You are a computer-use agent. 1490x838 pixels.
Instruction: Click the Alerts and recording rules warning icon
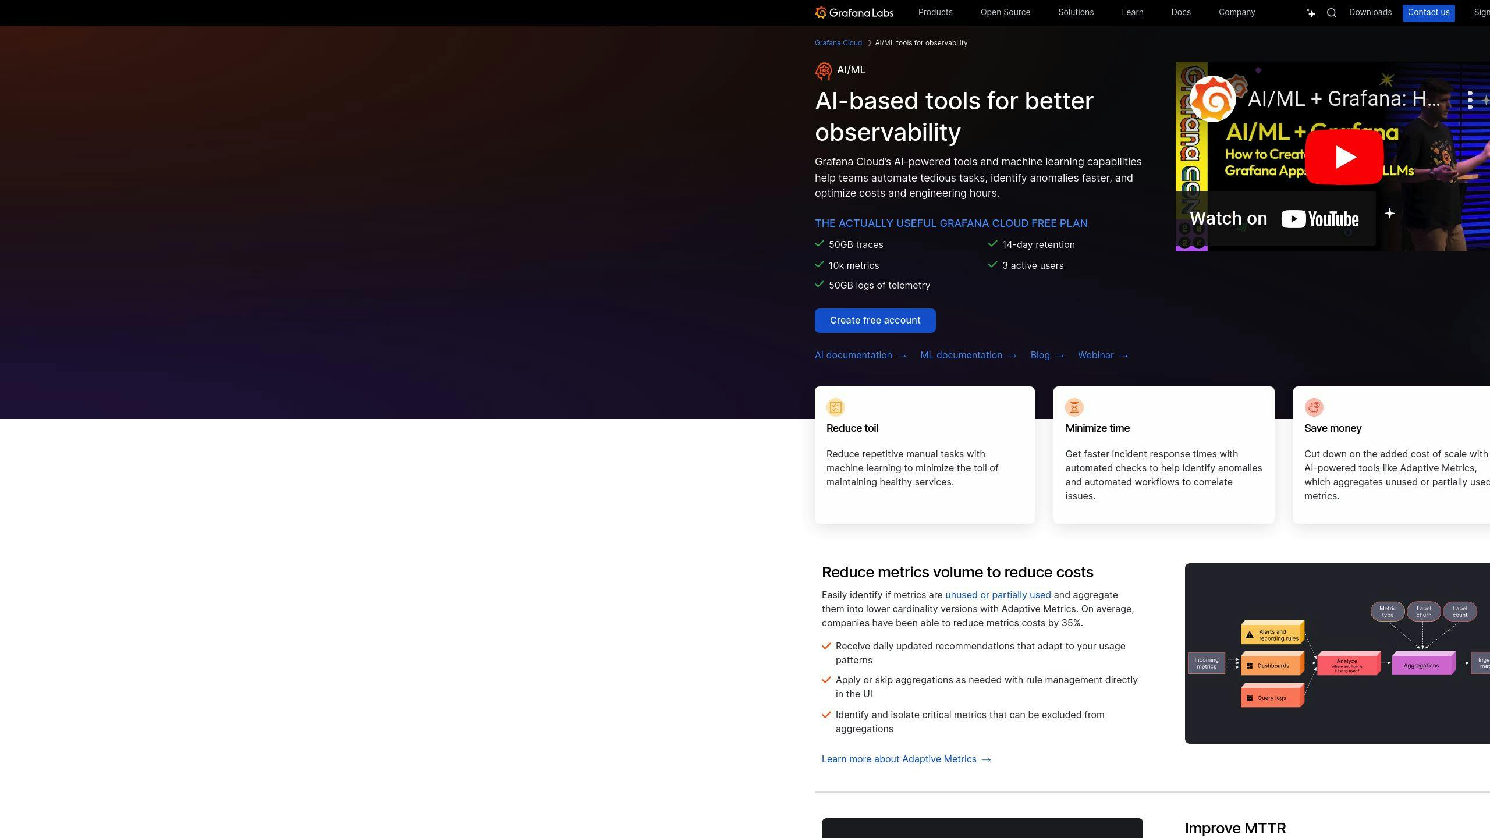pyautogui.click(x=1250, y=635)
